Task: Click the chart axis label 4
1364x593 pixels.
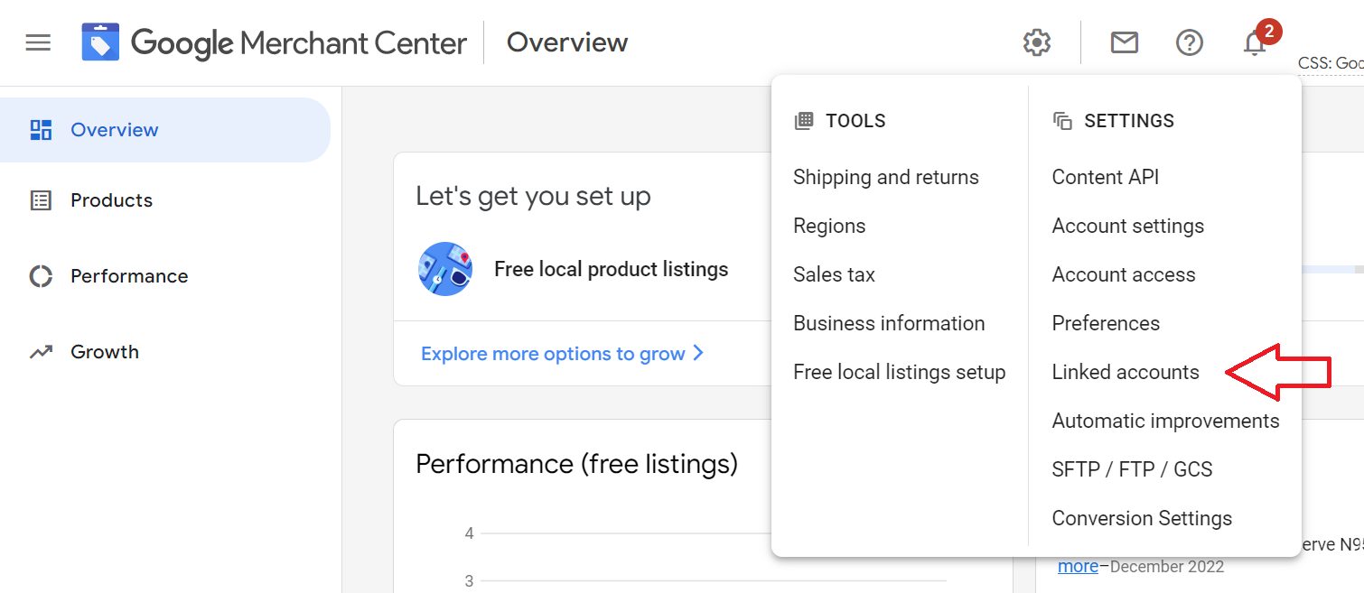Action: pyautogui.click(x=469, y=533)
